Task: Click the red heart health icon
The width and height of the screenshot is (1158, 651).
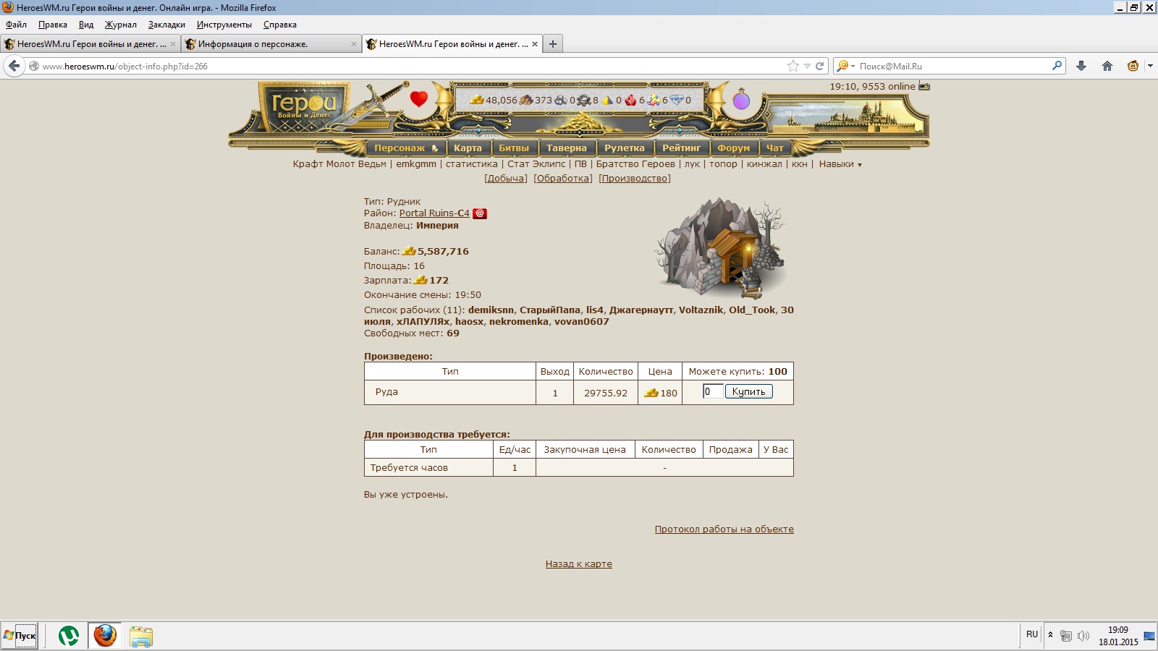Action: tap(418, 98)
